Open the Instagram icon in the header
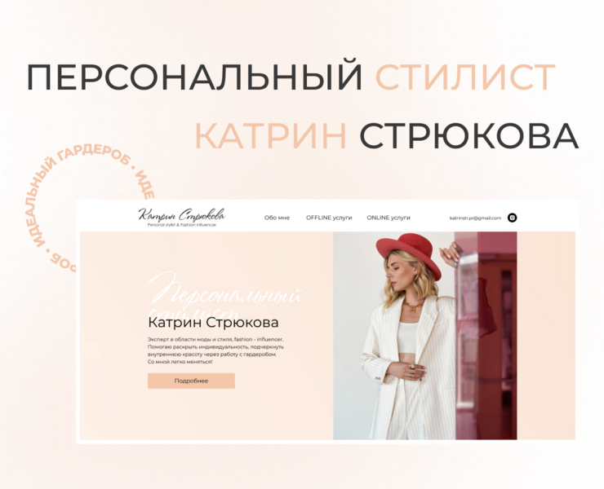 512,218
